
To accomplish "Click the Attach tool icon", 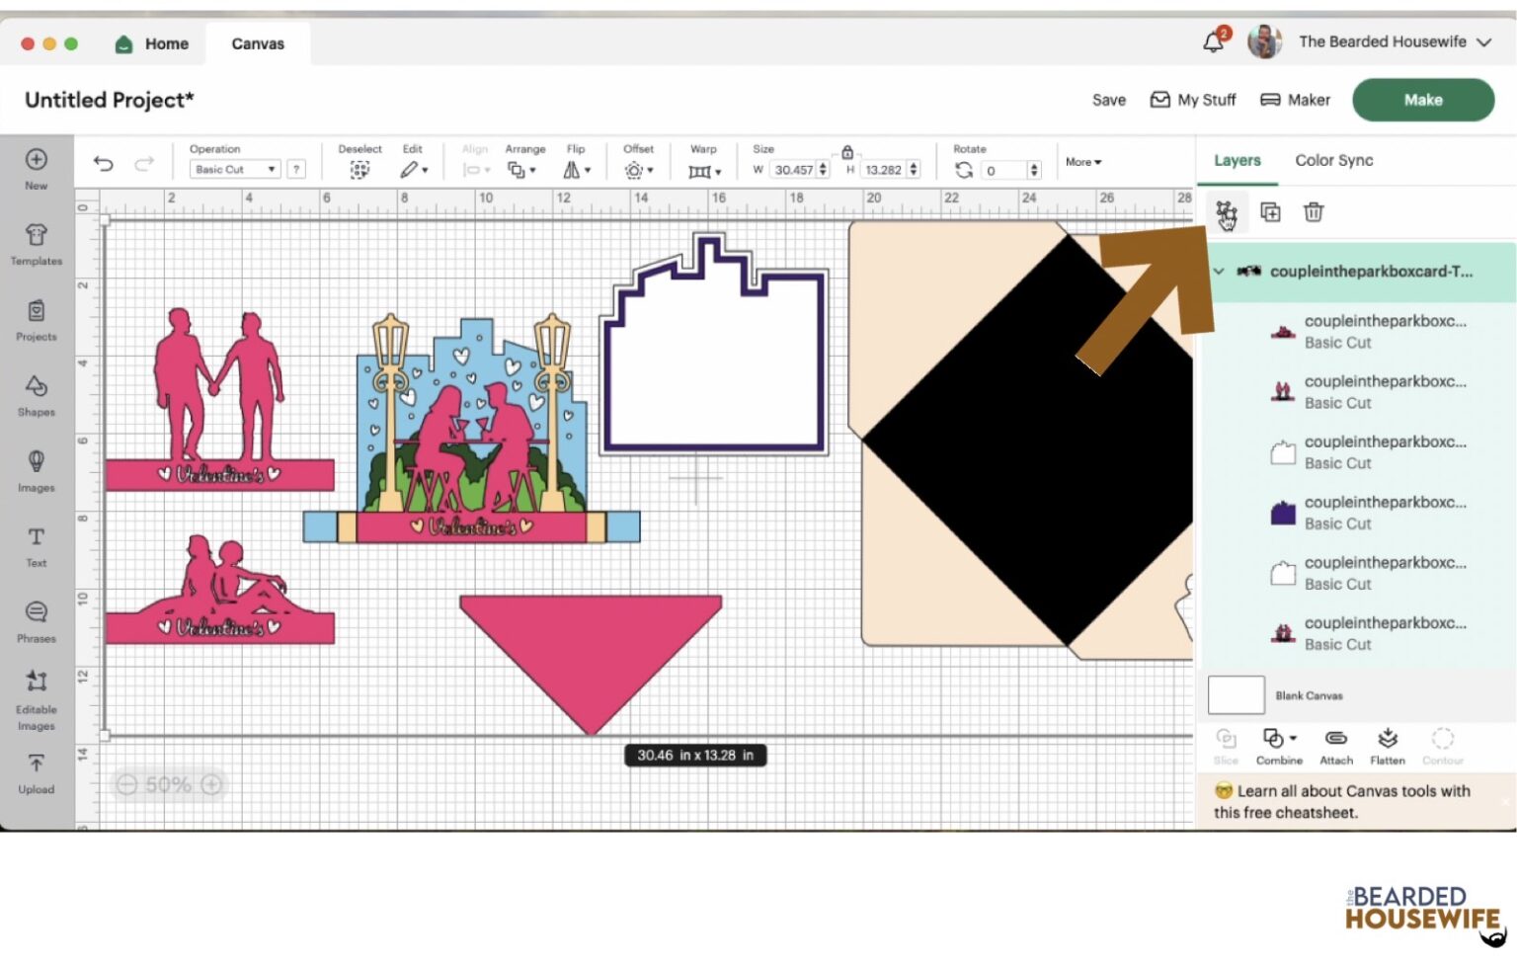I will [x=1335, y=746].
